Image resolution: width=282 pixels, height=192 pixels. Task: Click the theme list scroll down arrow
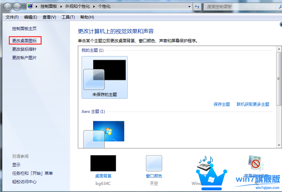[279, 145]
